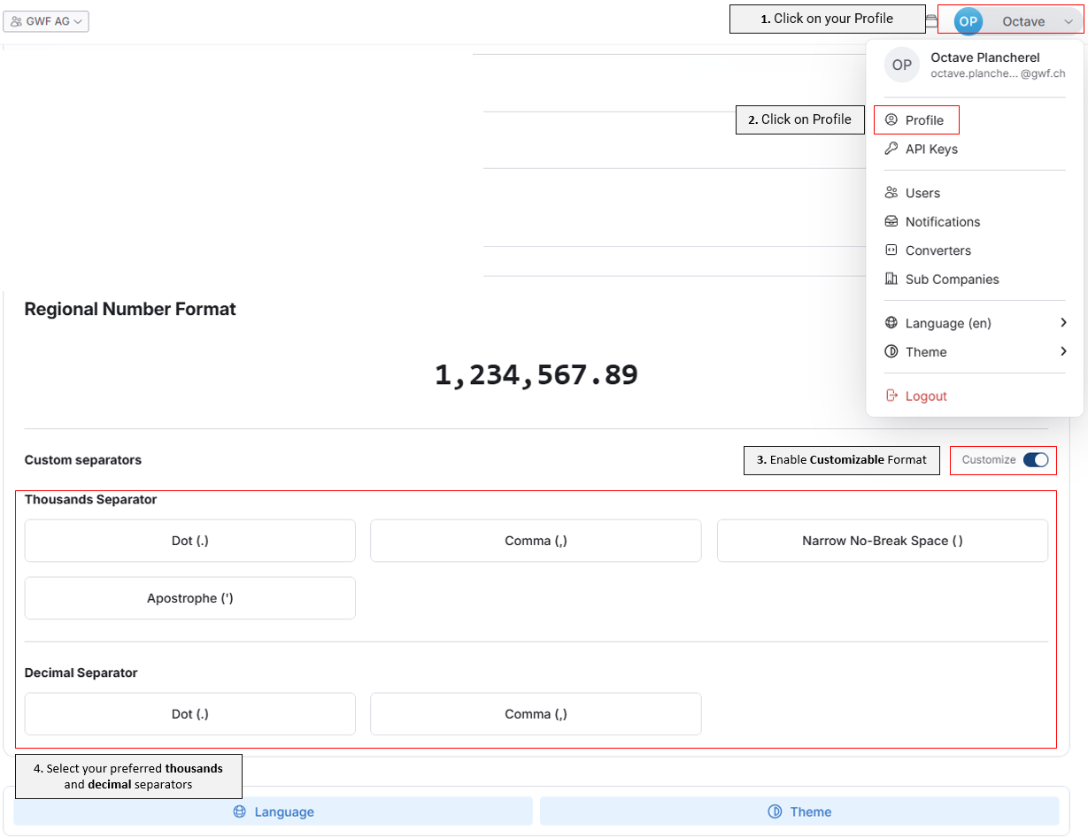The image size is (1088, 838).
Task: Click the bottom Language button
Action: click(274, 811)
